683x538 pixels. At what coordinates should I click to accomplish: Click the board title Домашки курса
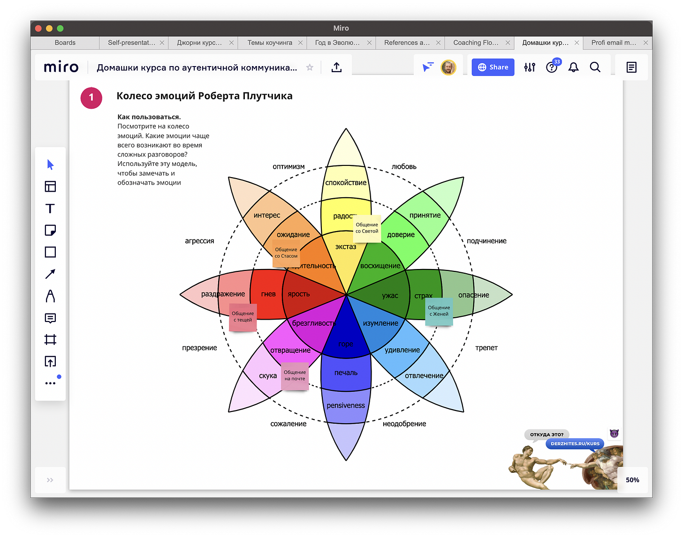[197, 67]
